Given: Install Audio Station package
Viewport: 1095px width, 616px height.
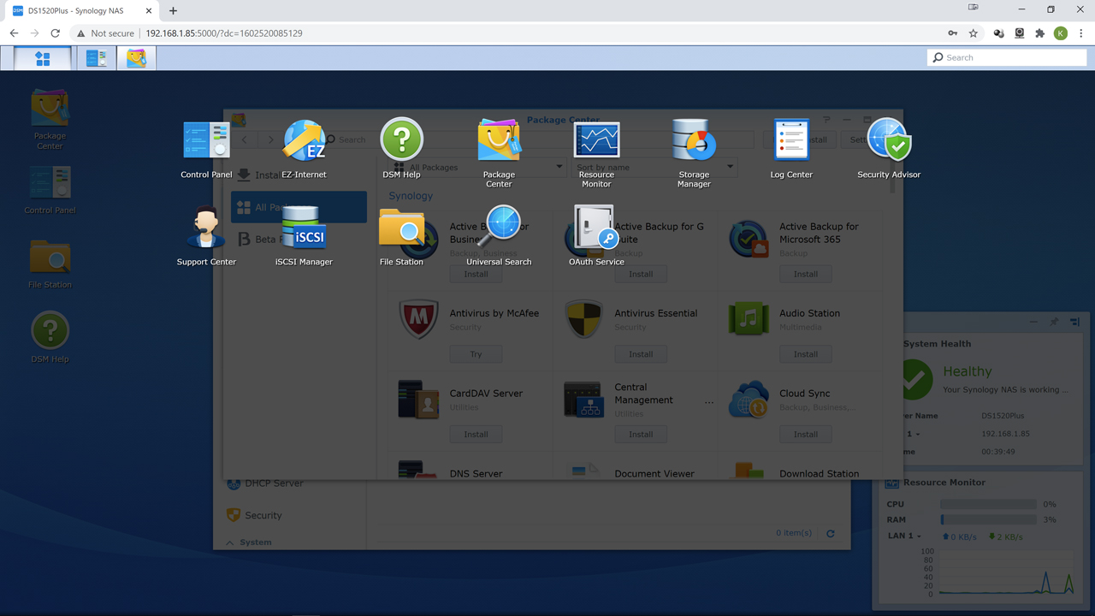Looking at the screenshot, I should tap(805, 353).
